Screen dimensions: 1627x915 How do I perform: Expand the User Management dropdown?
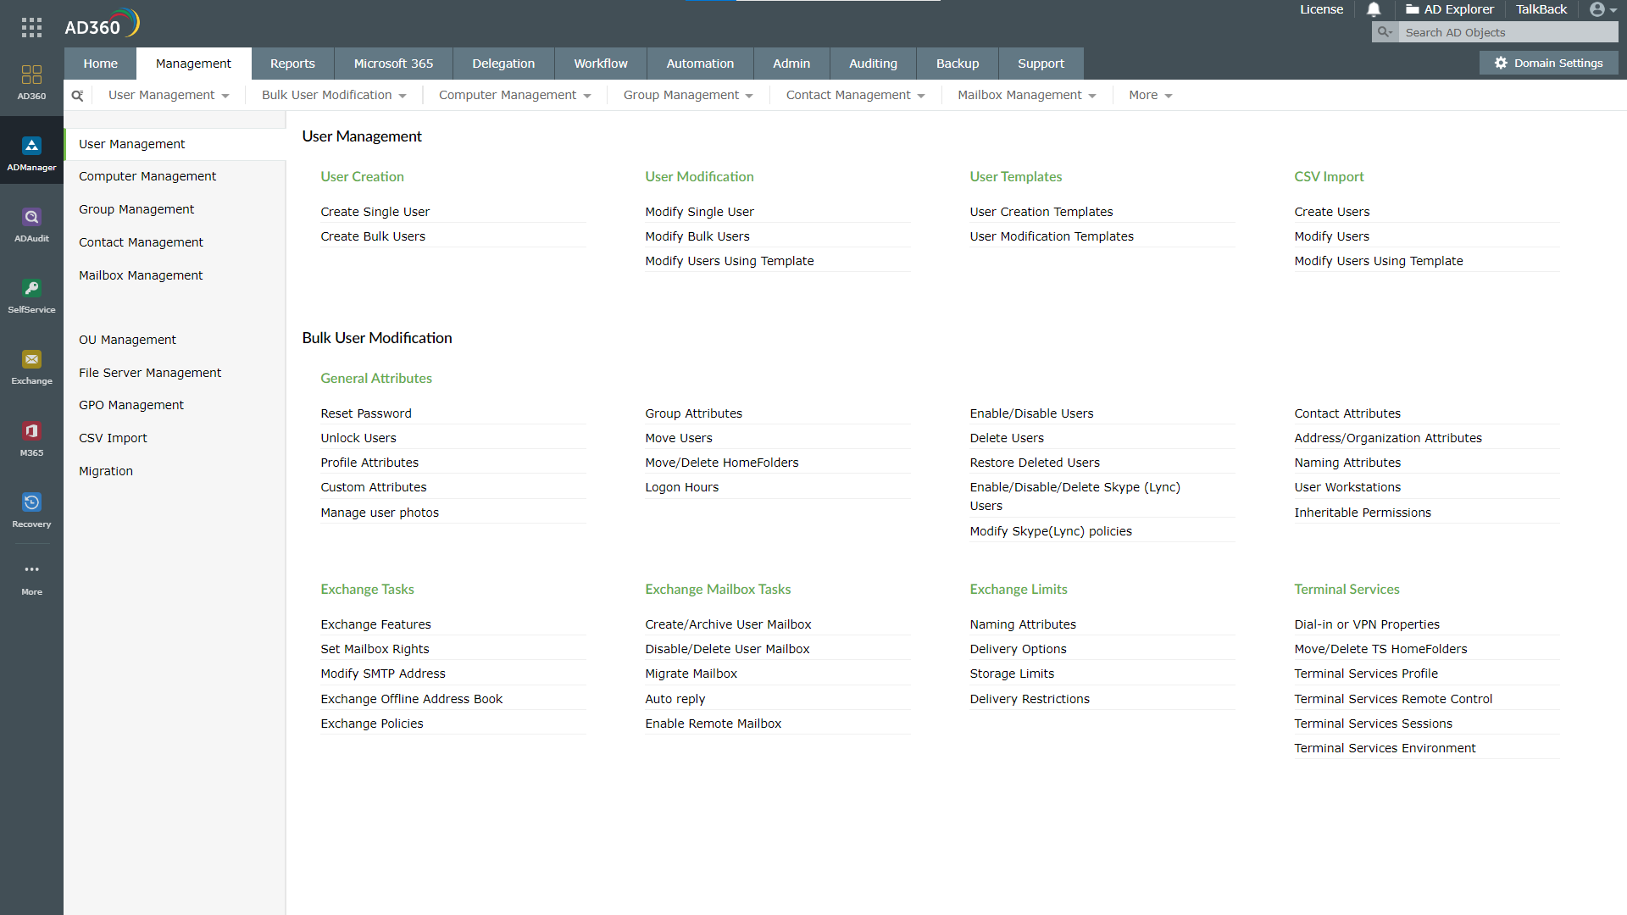(169, 95)
